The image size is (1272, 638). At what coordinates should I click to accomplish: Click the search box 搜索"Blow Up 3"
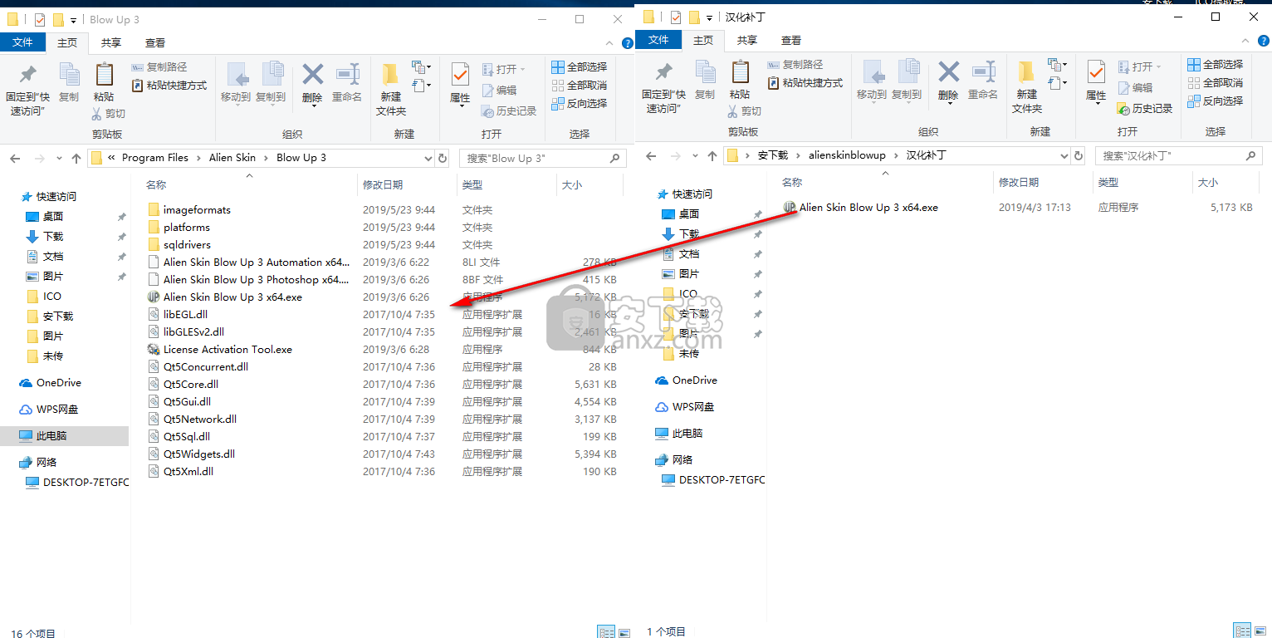click(x=542, y=158)
